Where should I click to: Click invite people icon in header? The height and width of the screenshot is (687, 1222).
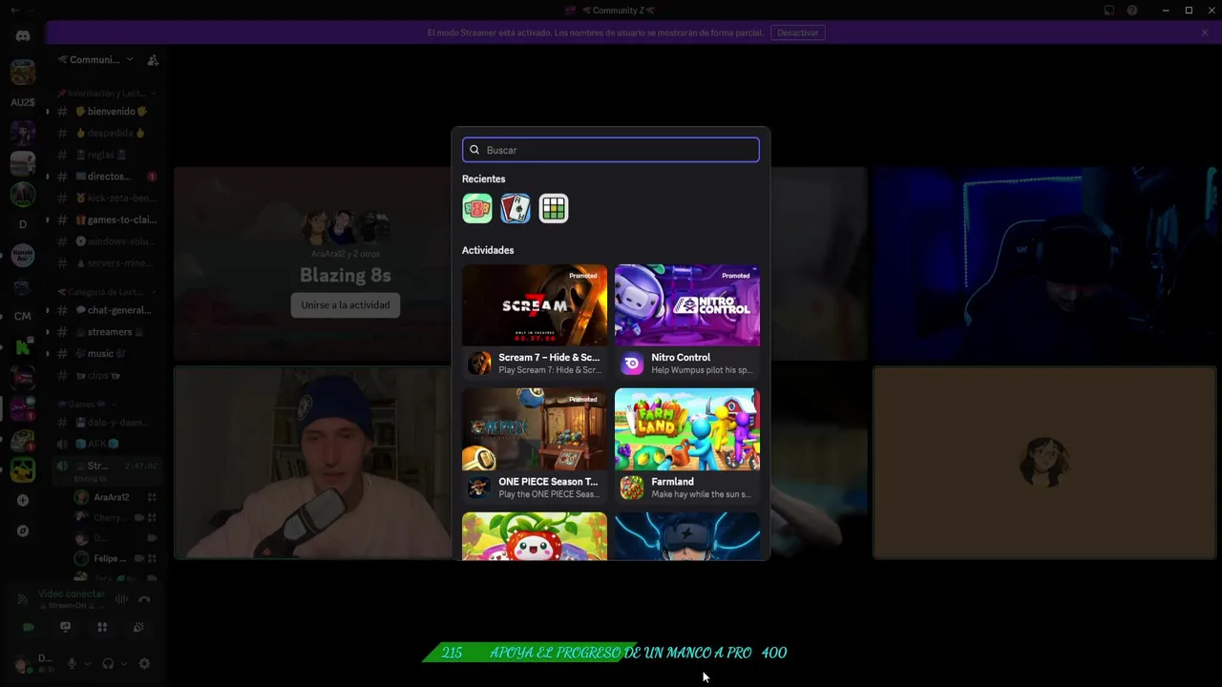coord(153,60)
